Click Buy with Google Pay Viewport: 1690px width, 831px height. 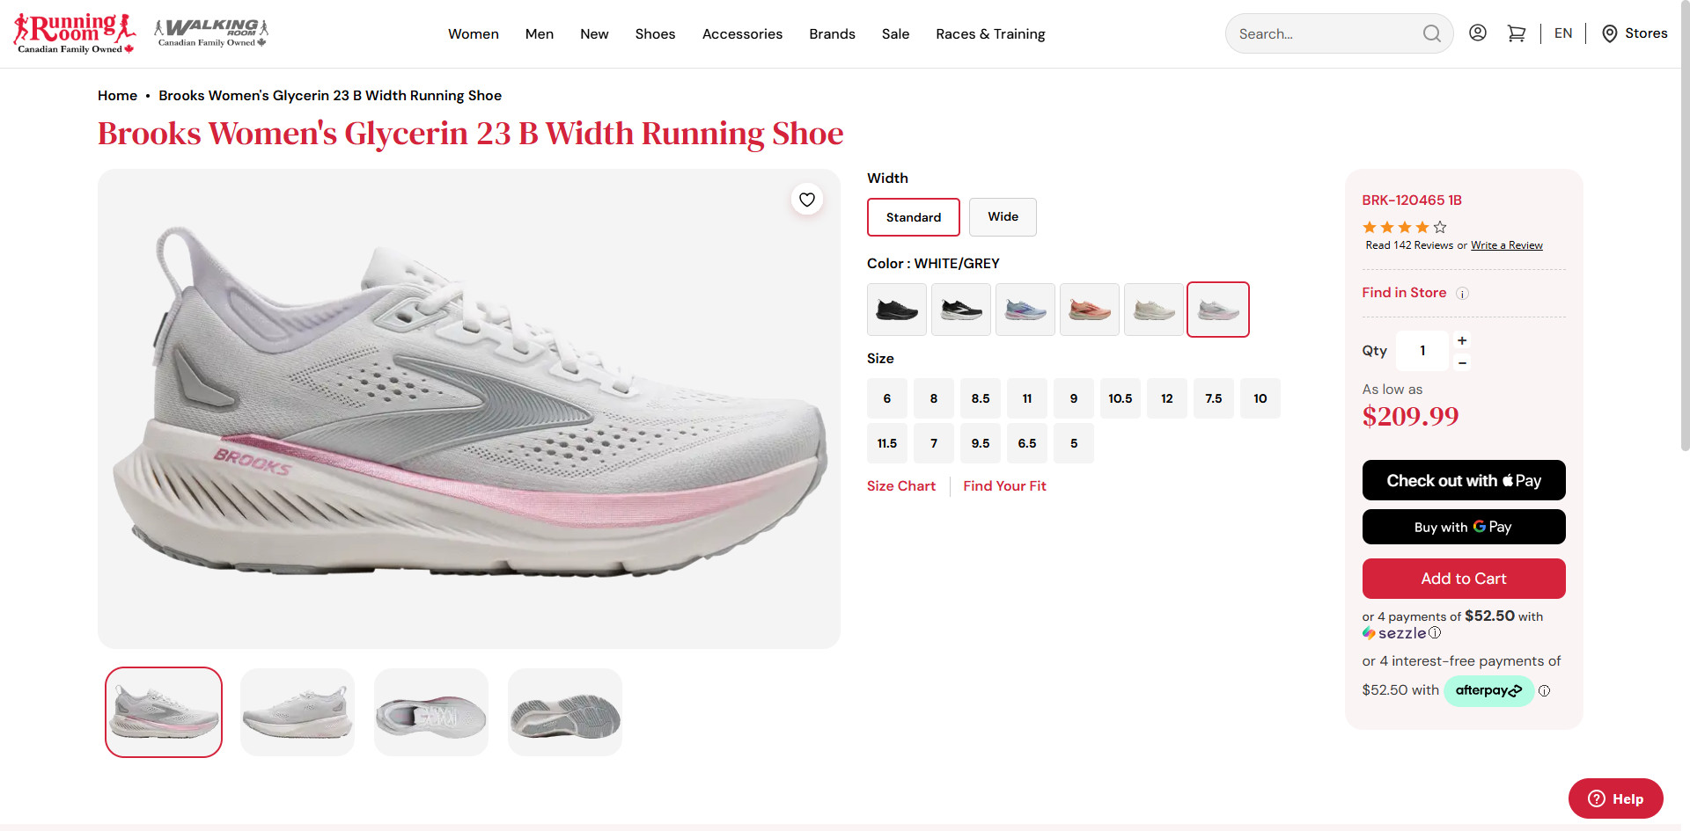point(1464,527)
